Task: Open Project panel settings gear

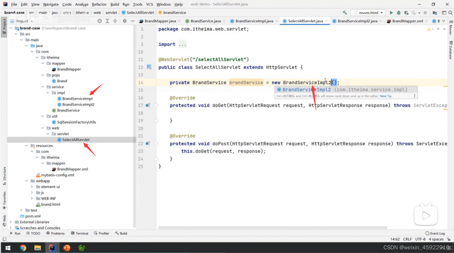Action: 124,21
